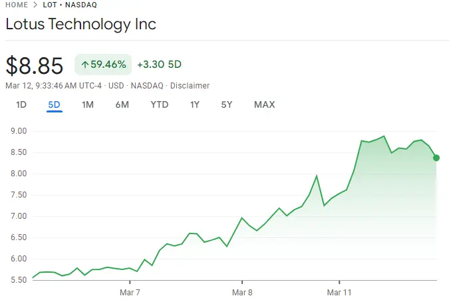Show the 1M chart range

88,104
